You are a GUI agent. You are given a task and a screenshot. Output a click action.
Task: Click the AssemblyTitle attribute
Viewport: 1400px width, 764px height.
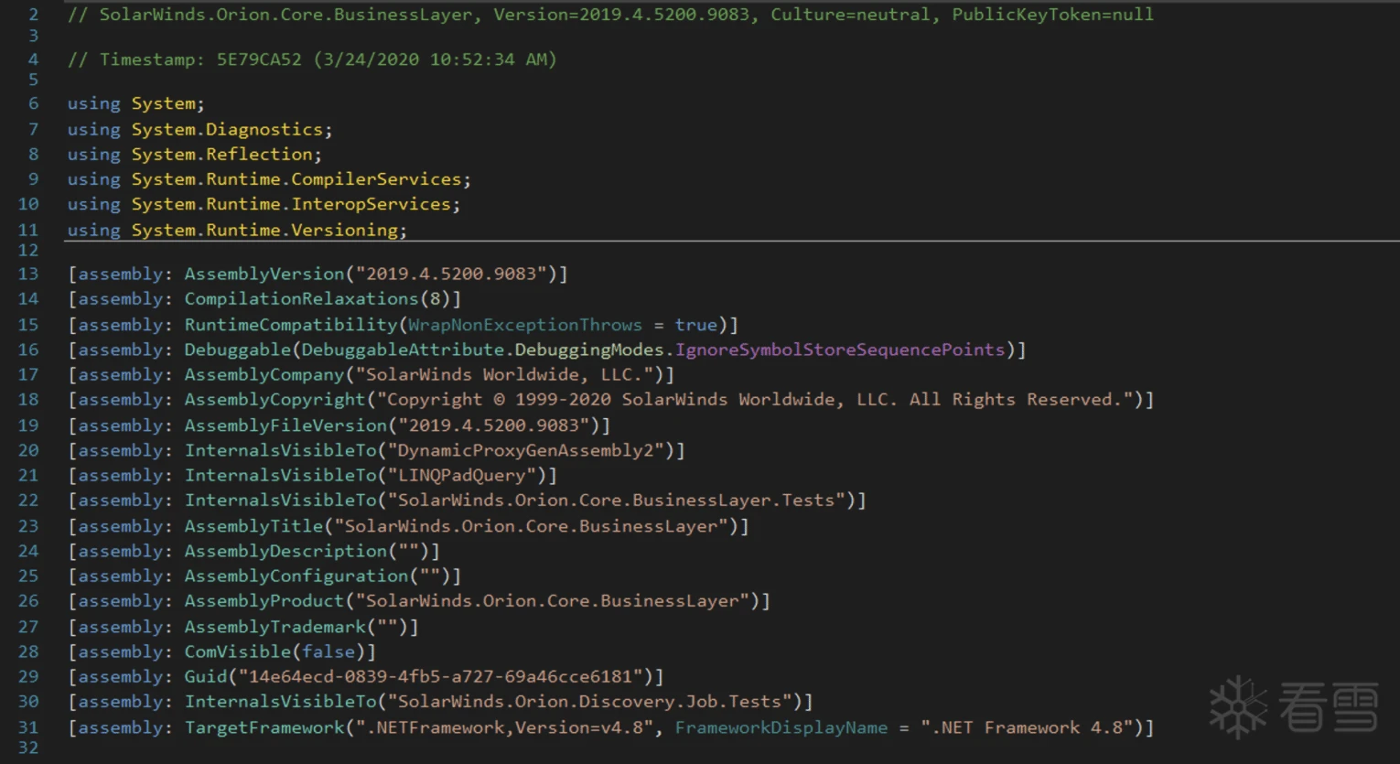coord(253,526)
